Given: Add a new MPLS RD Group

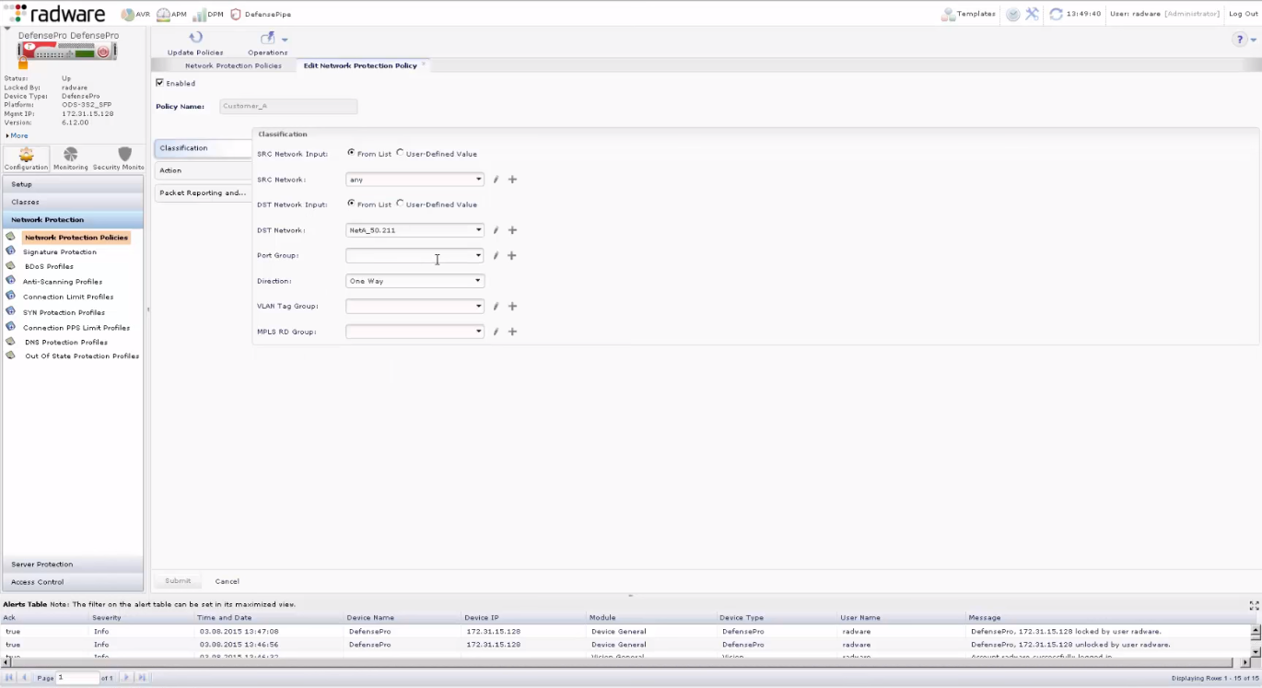Looking at the screenshot, I should tap(512, 332).
